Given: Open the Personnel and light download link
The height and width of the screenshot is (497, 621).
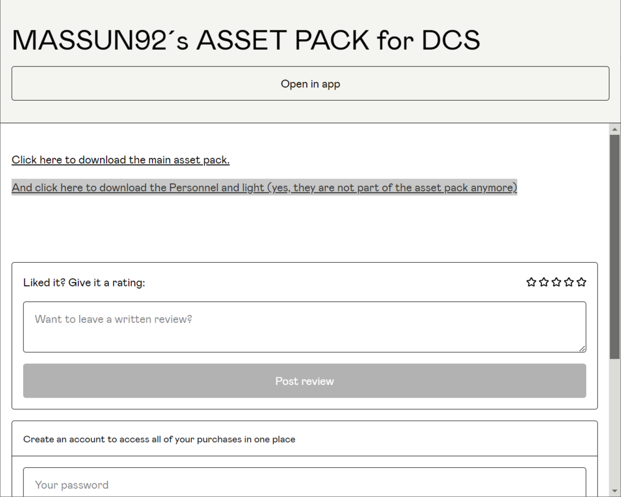Looking at the screenshot, I should pyautogui.click(x=264, y=188).
